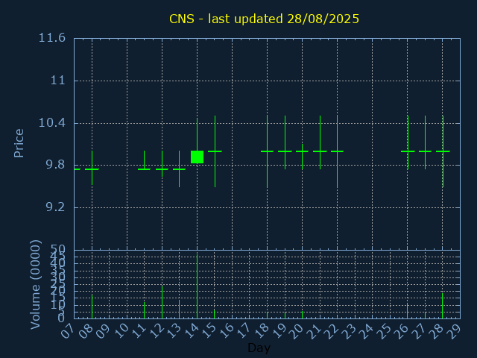Click the day 12 volume bar
477x358 pixels.
(x=162, y=302)
